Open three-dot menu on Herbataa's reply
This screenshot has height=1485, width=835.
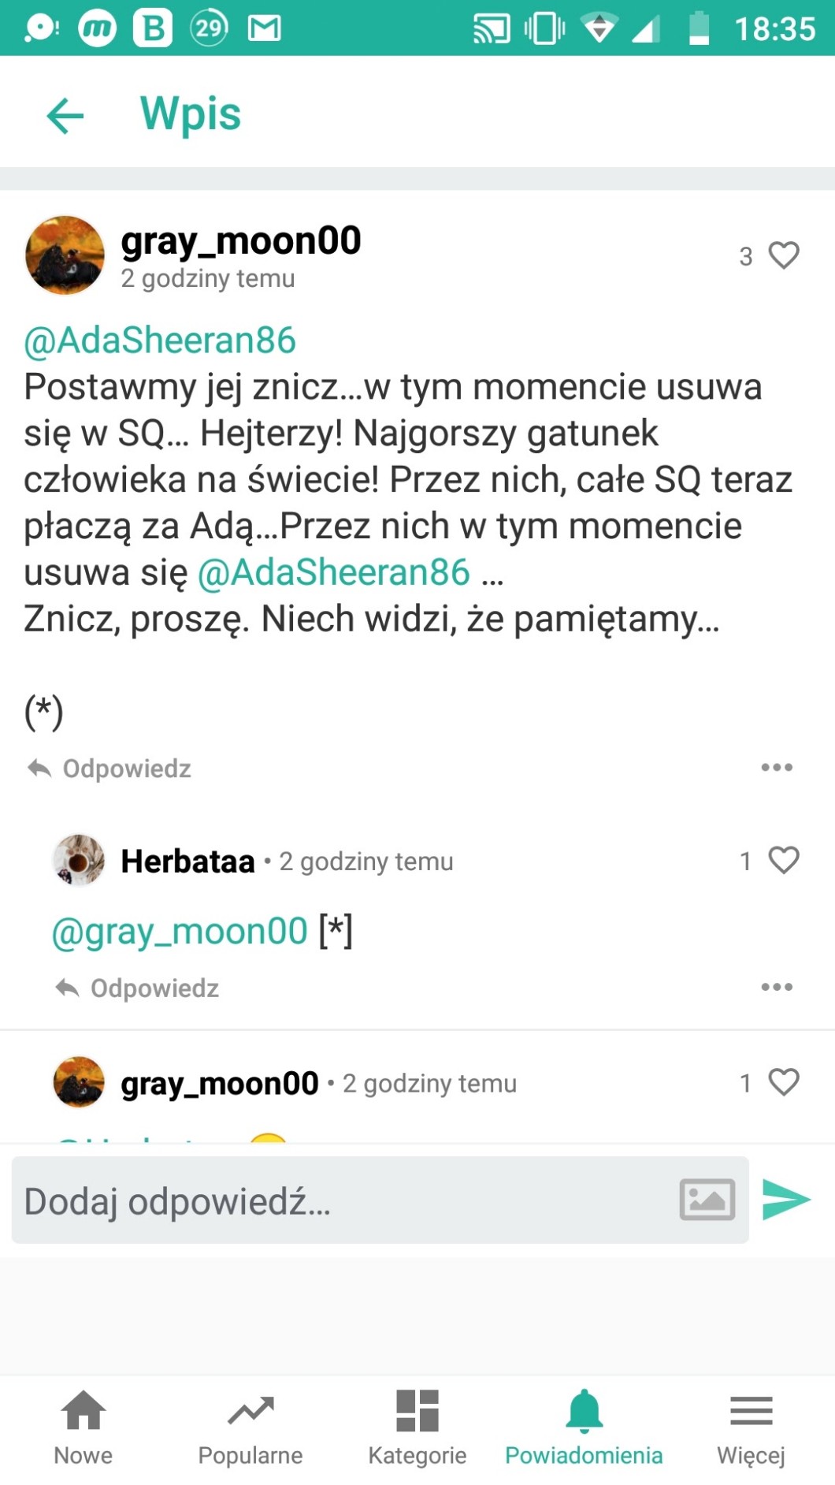(776, 987)
